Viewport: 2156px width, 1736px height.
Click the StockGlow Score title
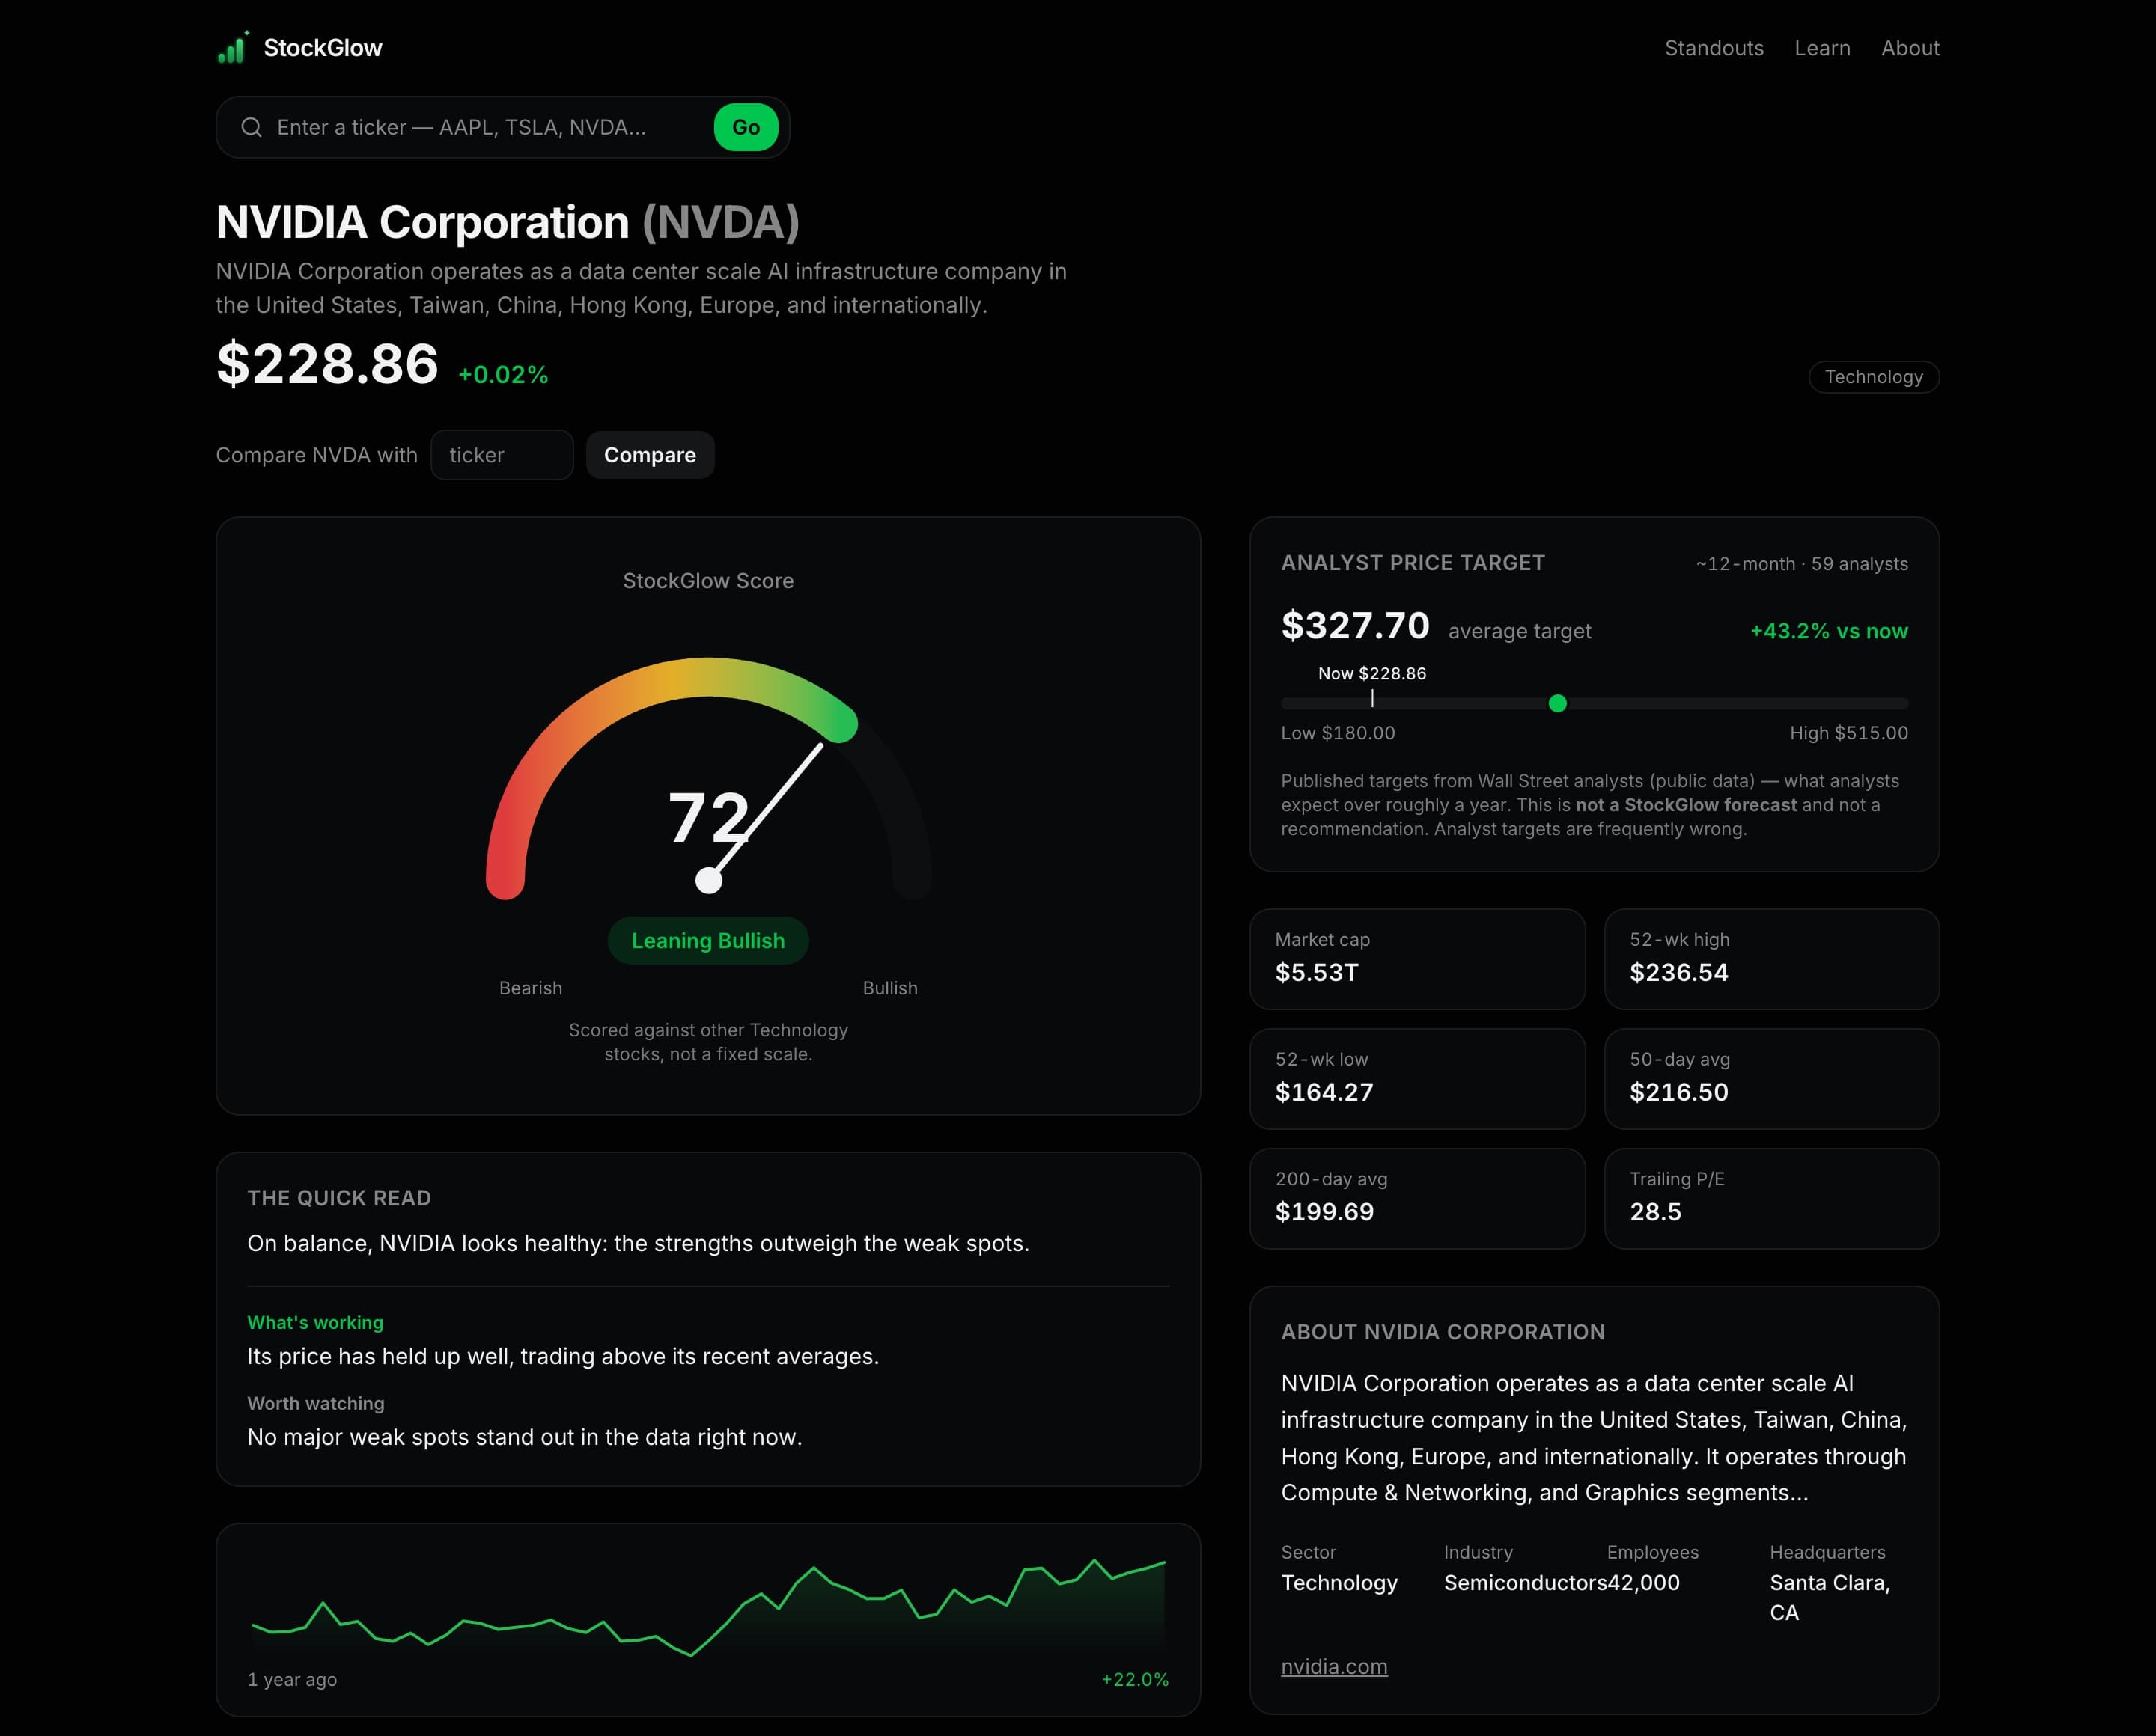click(x=708, y=581)
